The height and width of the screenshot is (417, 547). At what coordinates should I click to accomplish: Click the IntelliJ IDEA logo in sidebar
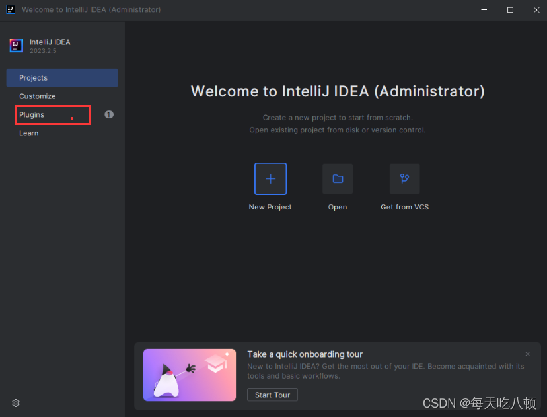pos(16,46)
